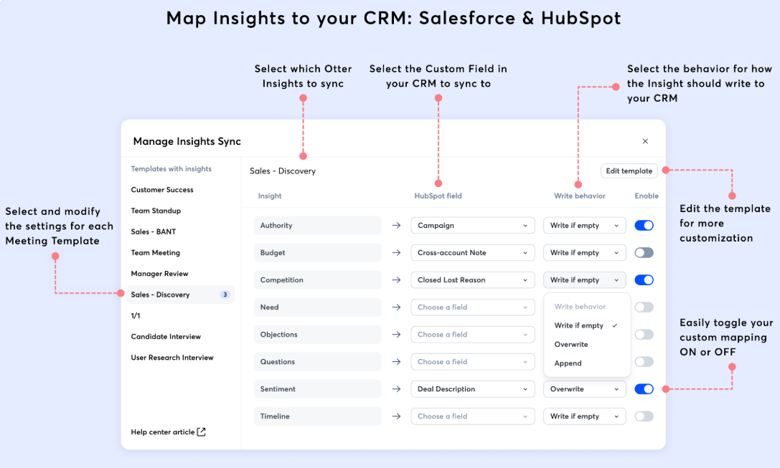Open the Help center article link

pyautogui.click(x=163, y=431)
